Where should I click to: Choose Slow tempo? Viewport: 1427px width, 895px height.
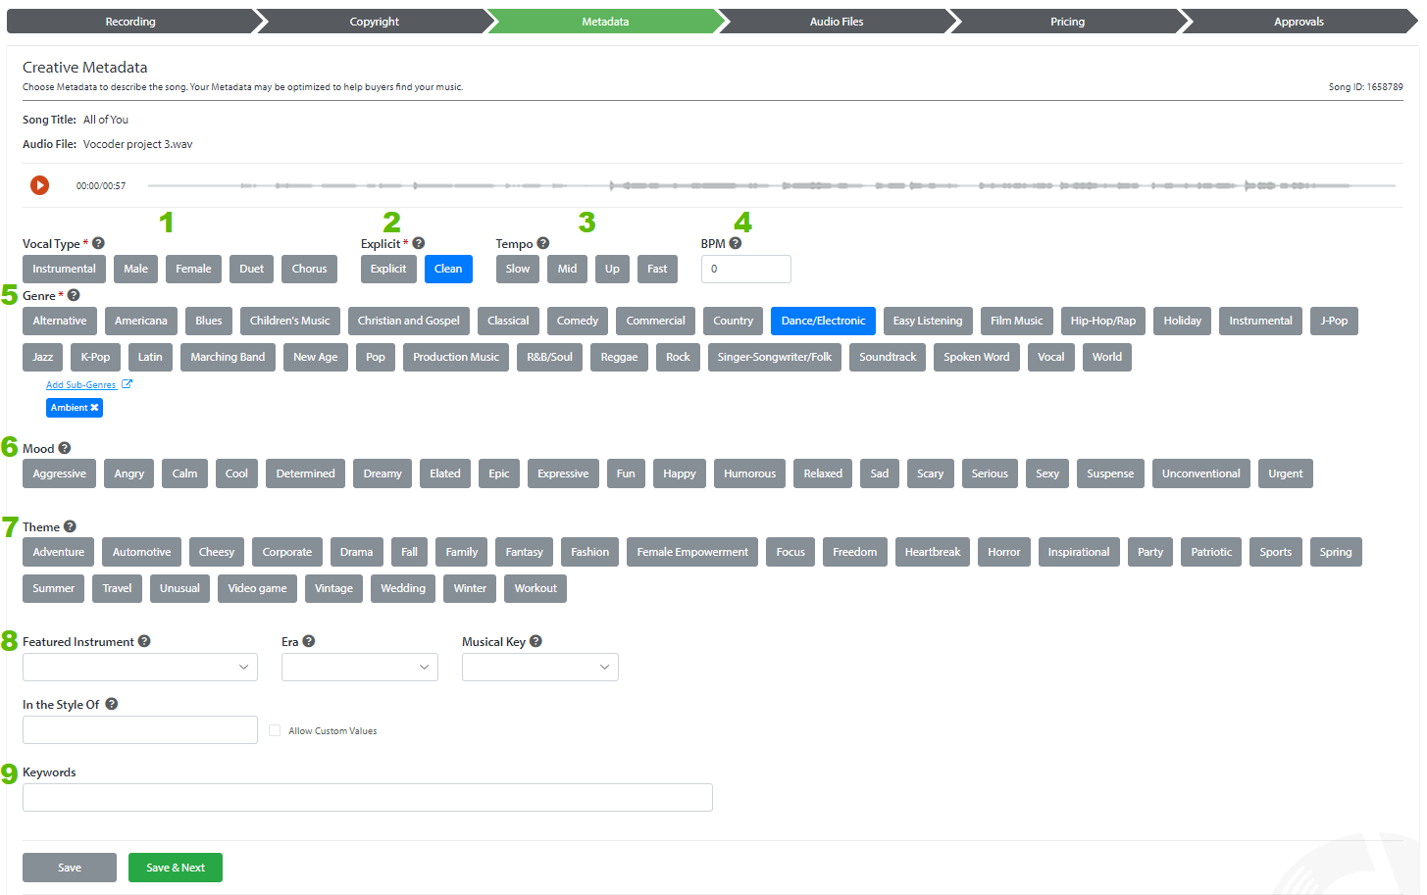click(x=518, y=269)
